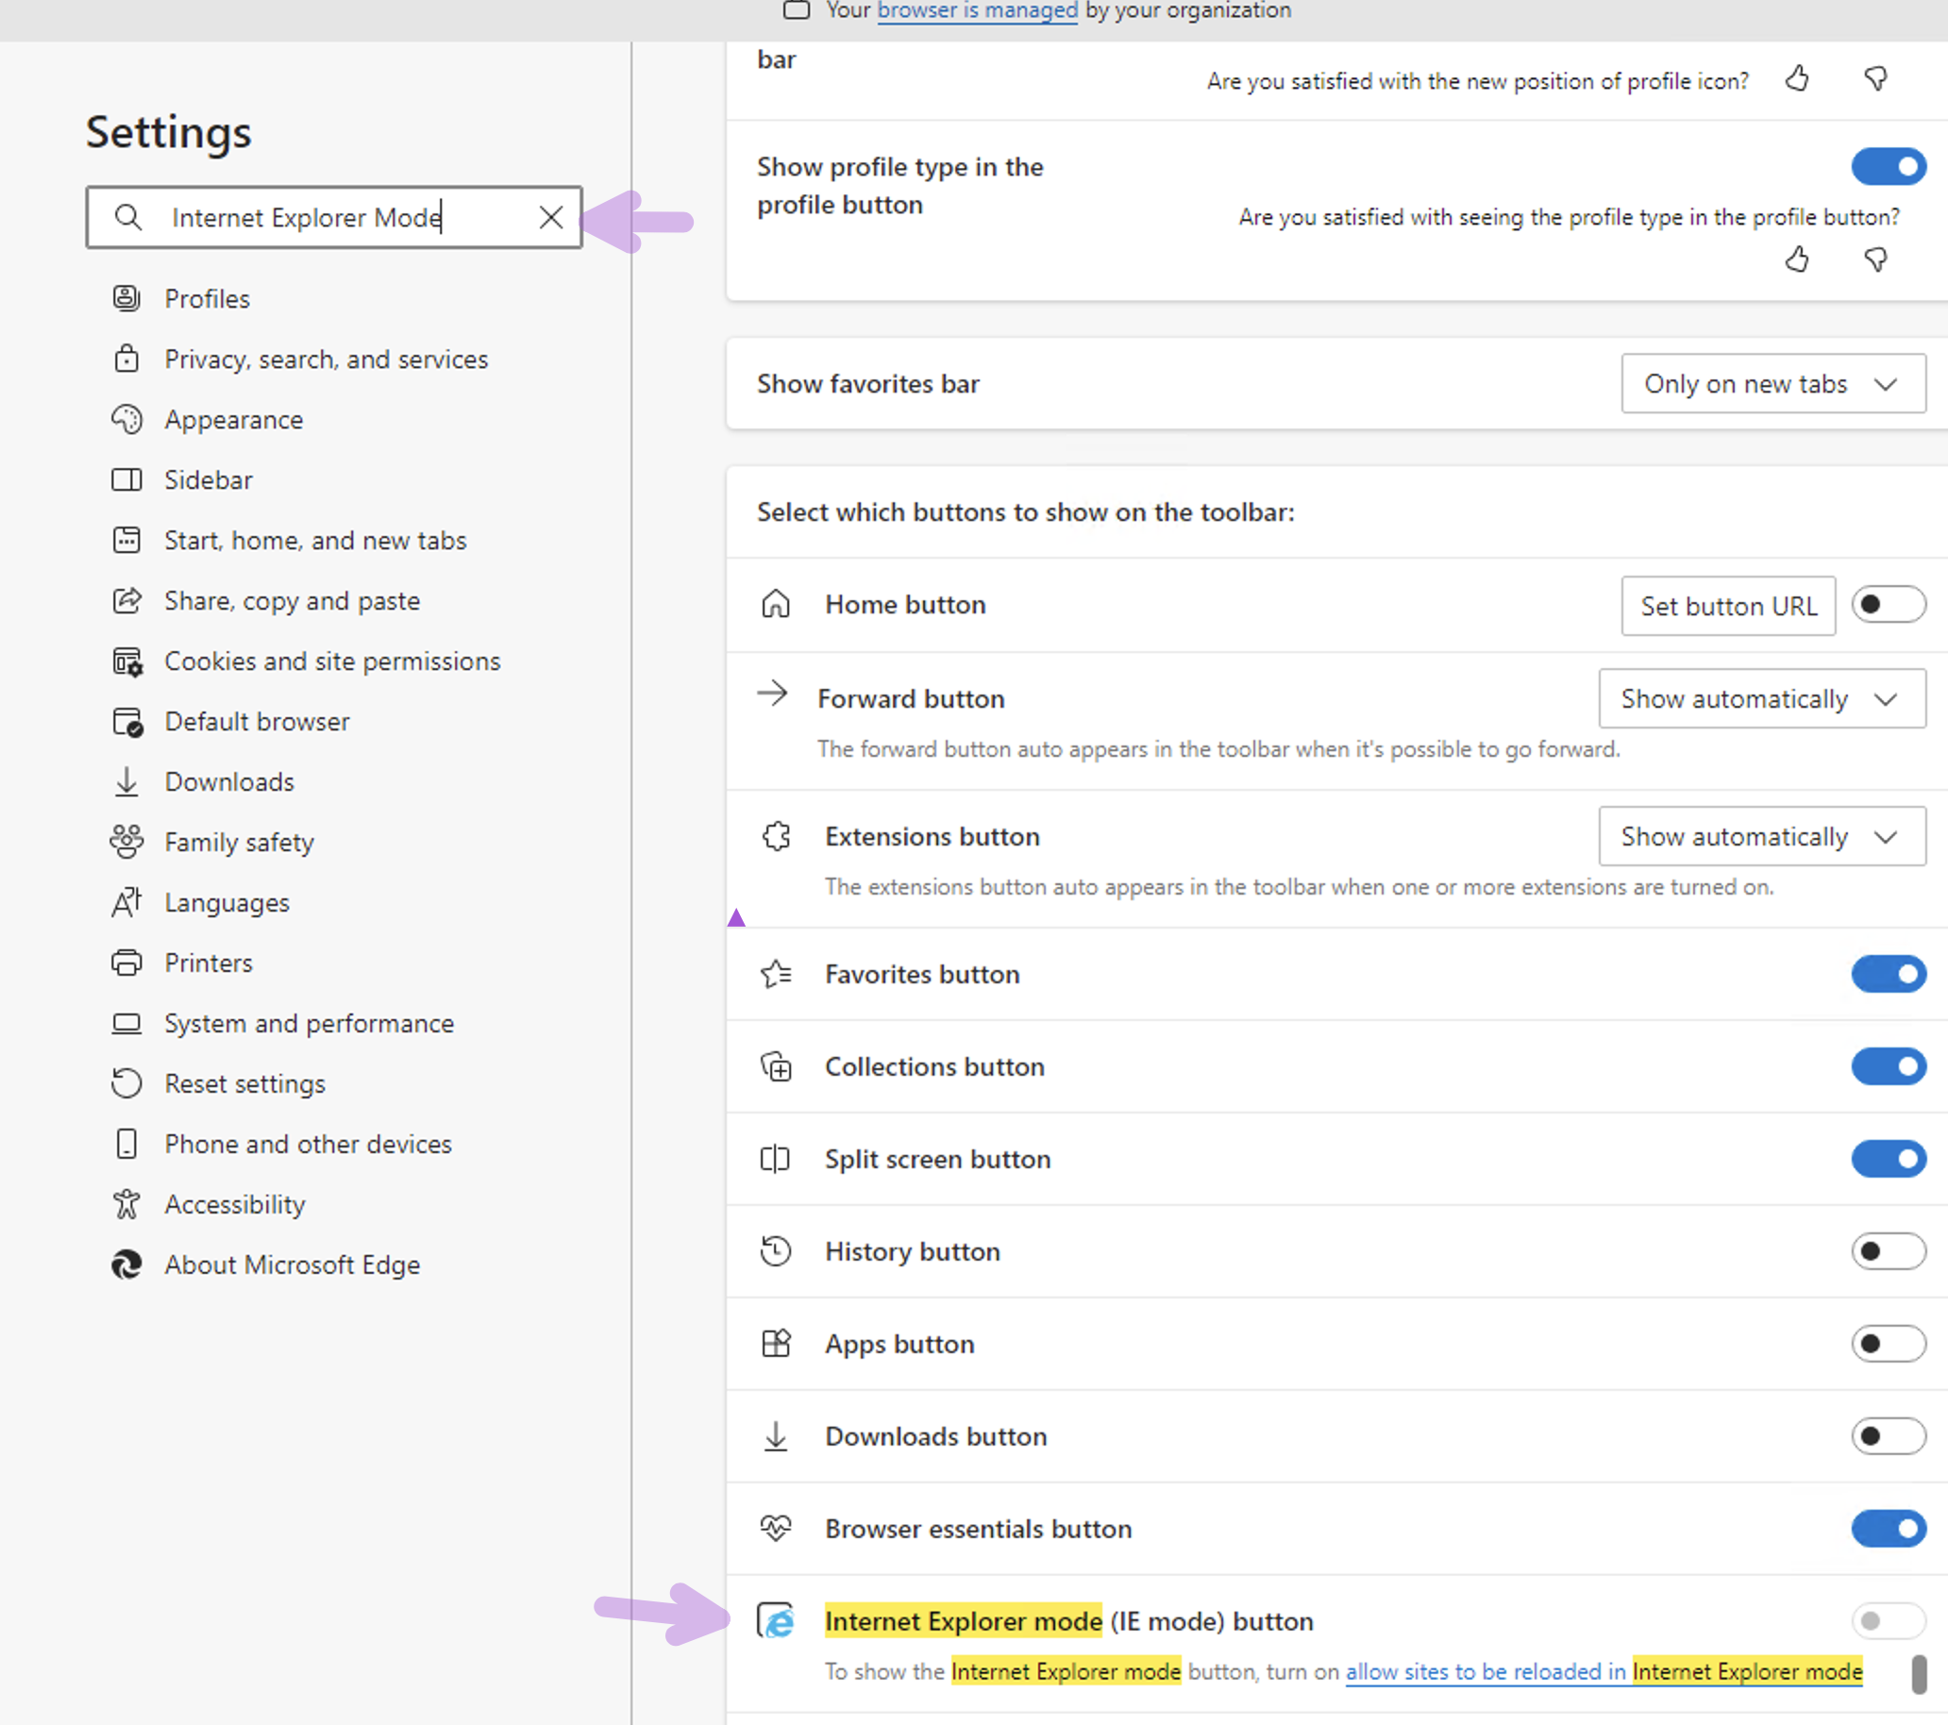Click the Downloads arrow icon in sidebar

(126, 781)
